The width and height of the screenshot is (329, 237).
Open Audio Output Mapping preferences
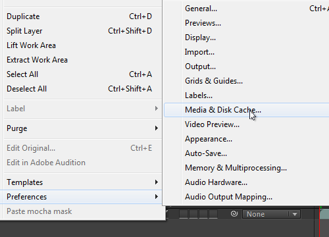247,197
